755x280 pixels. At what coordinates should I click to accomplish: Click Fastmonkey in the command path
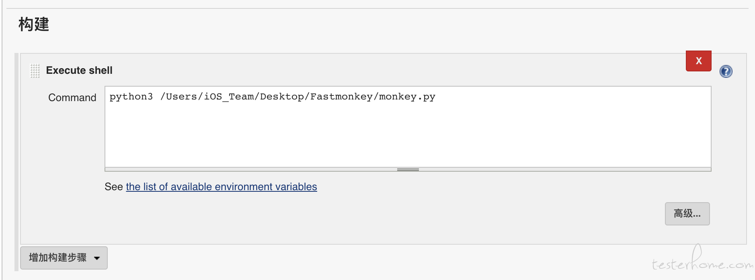(x=341, y=97)
